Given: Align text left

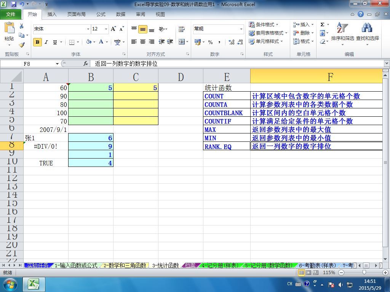Looking at the screenshot, I should click(134, 42).
